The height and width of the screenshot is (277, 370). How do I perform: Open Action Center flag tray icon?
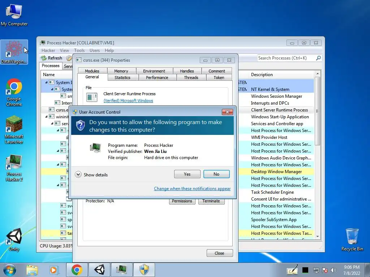tap(325, 270)
